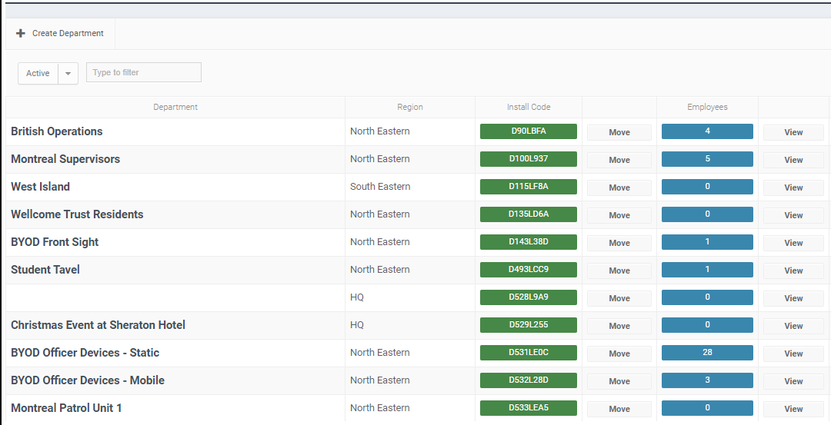Click install code D90LBFA green badge

[x=529, y=131]
